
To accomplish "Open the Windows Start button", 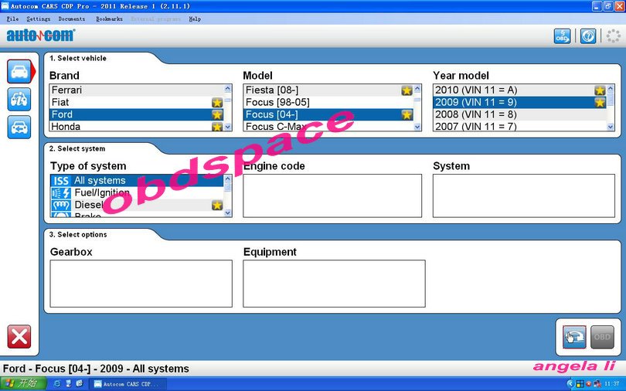I will pos(23,384).
